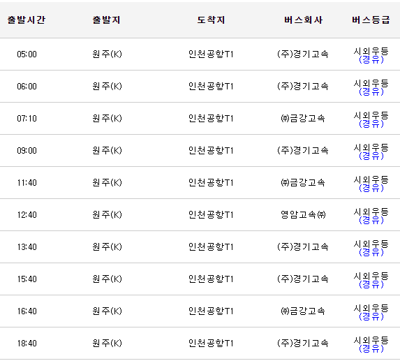Click 인천공항T1 destination in the 06:00 row
This screenshot has height=361, width=400.
211,86
